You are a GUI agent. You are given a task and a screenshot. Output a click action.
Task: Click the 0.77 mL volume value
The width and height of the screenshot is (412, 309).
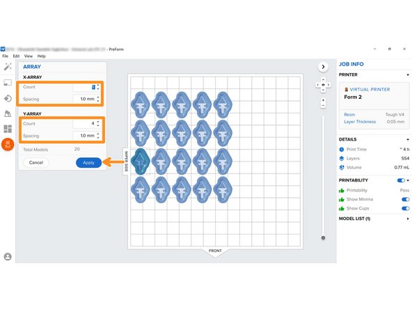pos(402,167)
